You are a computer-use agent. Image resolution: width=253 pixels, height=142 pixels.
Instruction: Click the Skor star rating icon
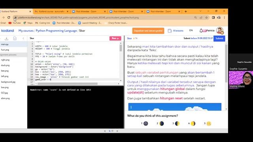tap(134, 38)
